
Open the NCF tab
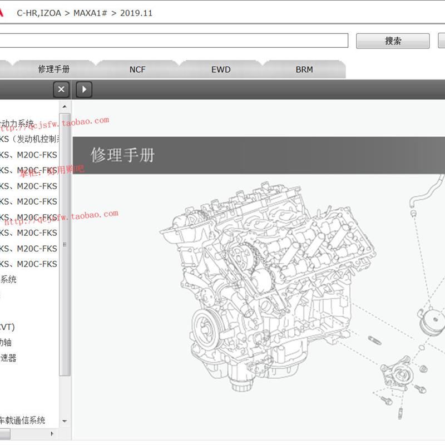[136, 69]
